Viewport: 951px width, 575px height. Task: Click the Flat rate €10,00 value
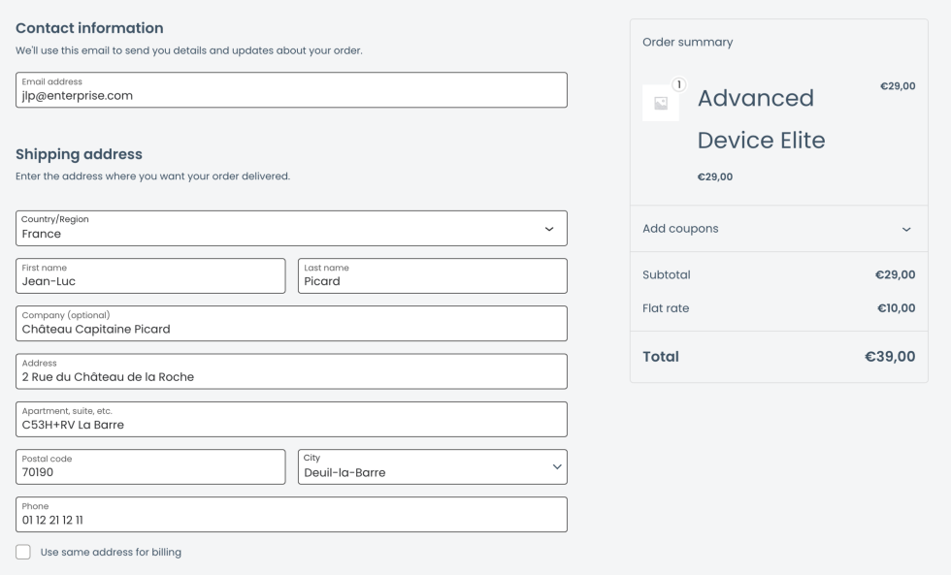[894, 308]
